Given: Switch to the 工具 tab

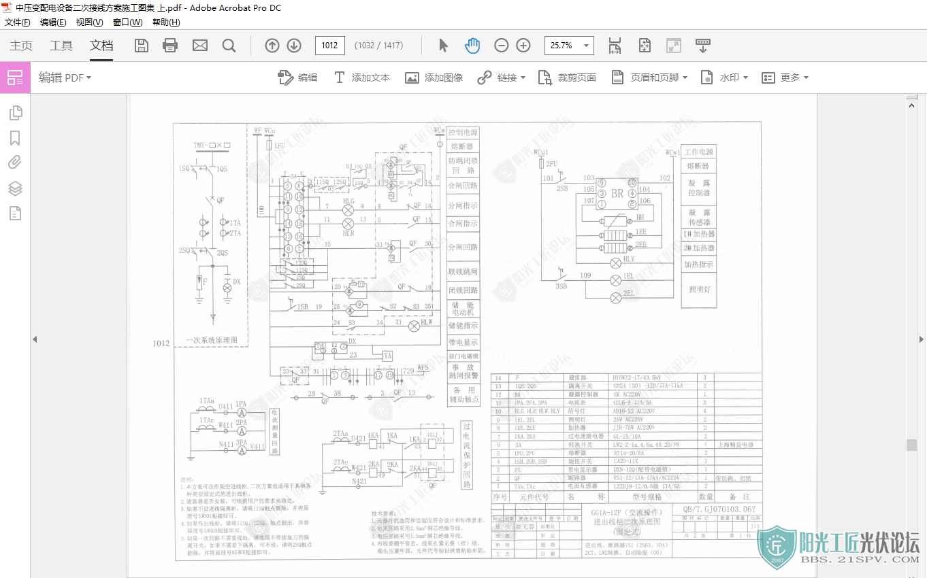Looking at the screenshot, I should (61, 46).
